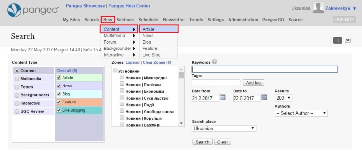This screenshot has width=362, height=151.
Task: Check the Усі новини zone
Action: 115,70
